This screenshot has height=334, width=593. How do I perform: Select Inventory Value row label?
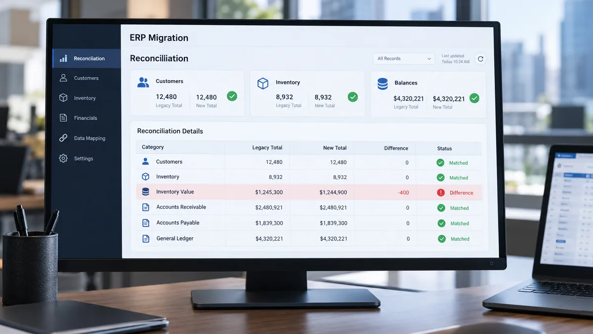pos(175,191)
